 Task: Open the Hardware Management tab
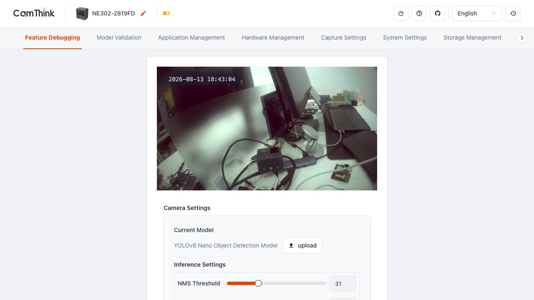point(273,37)
